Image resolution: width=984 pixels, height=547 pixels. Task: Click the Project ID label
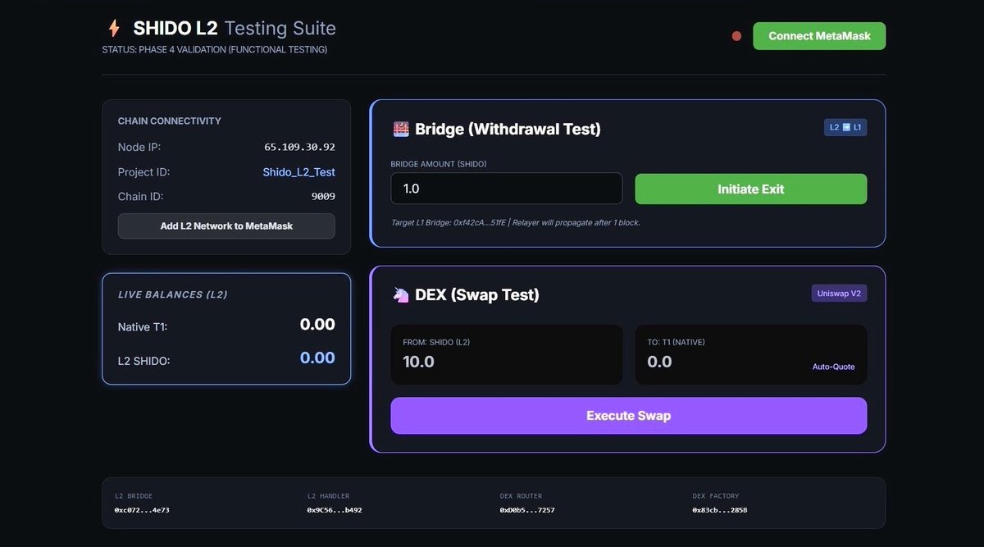(144, 172)
